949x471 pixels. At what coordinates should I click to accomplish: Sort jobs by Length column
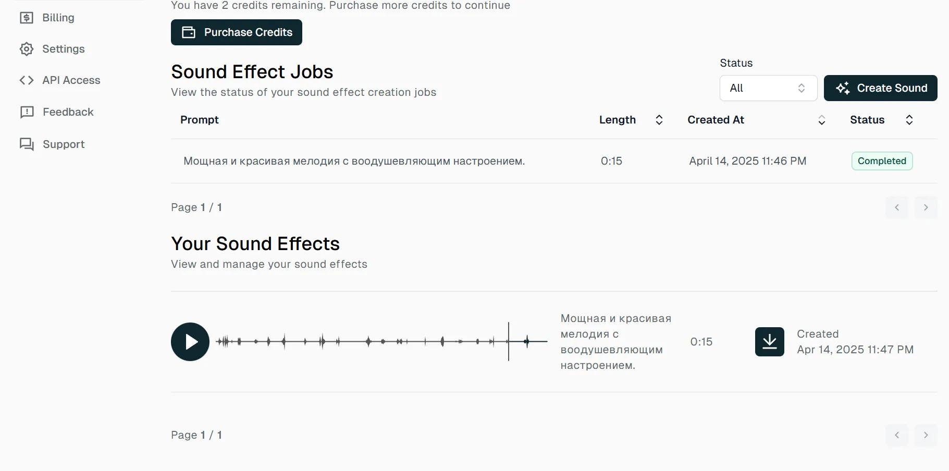click(659, 120)
